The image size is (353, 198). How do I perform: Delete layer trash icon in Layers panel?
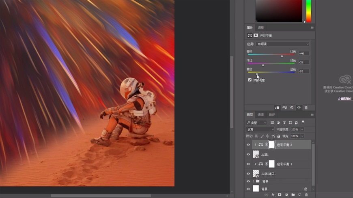(306, 195)
